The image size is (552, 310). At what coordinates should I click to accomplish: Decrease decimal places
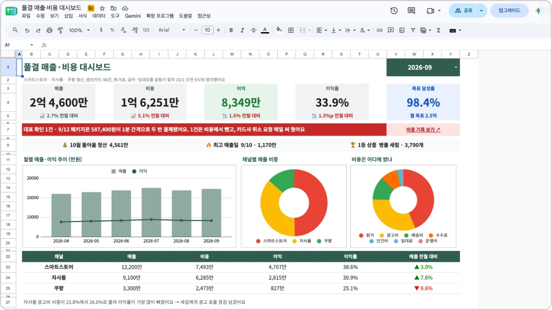point(123,30)
